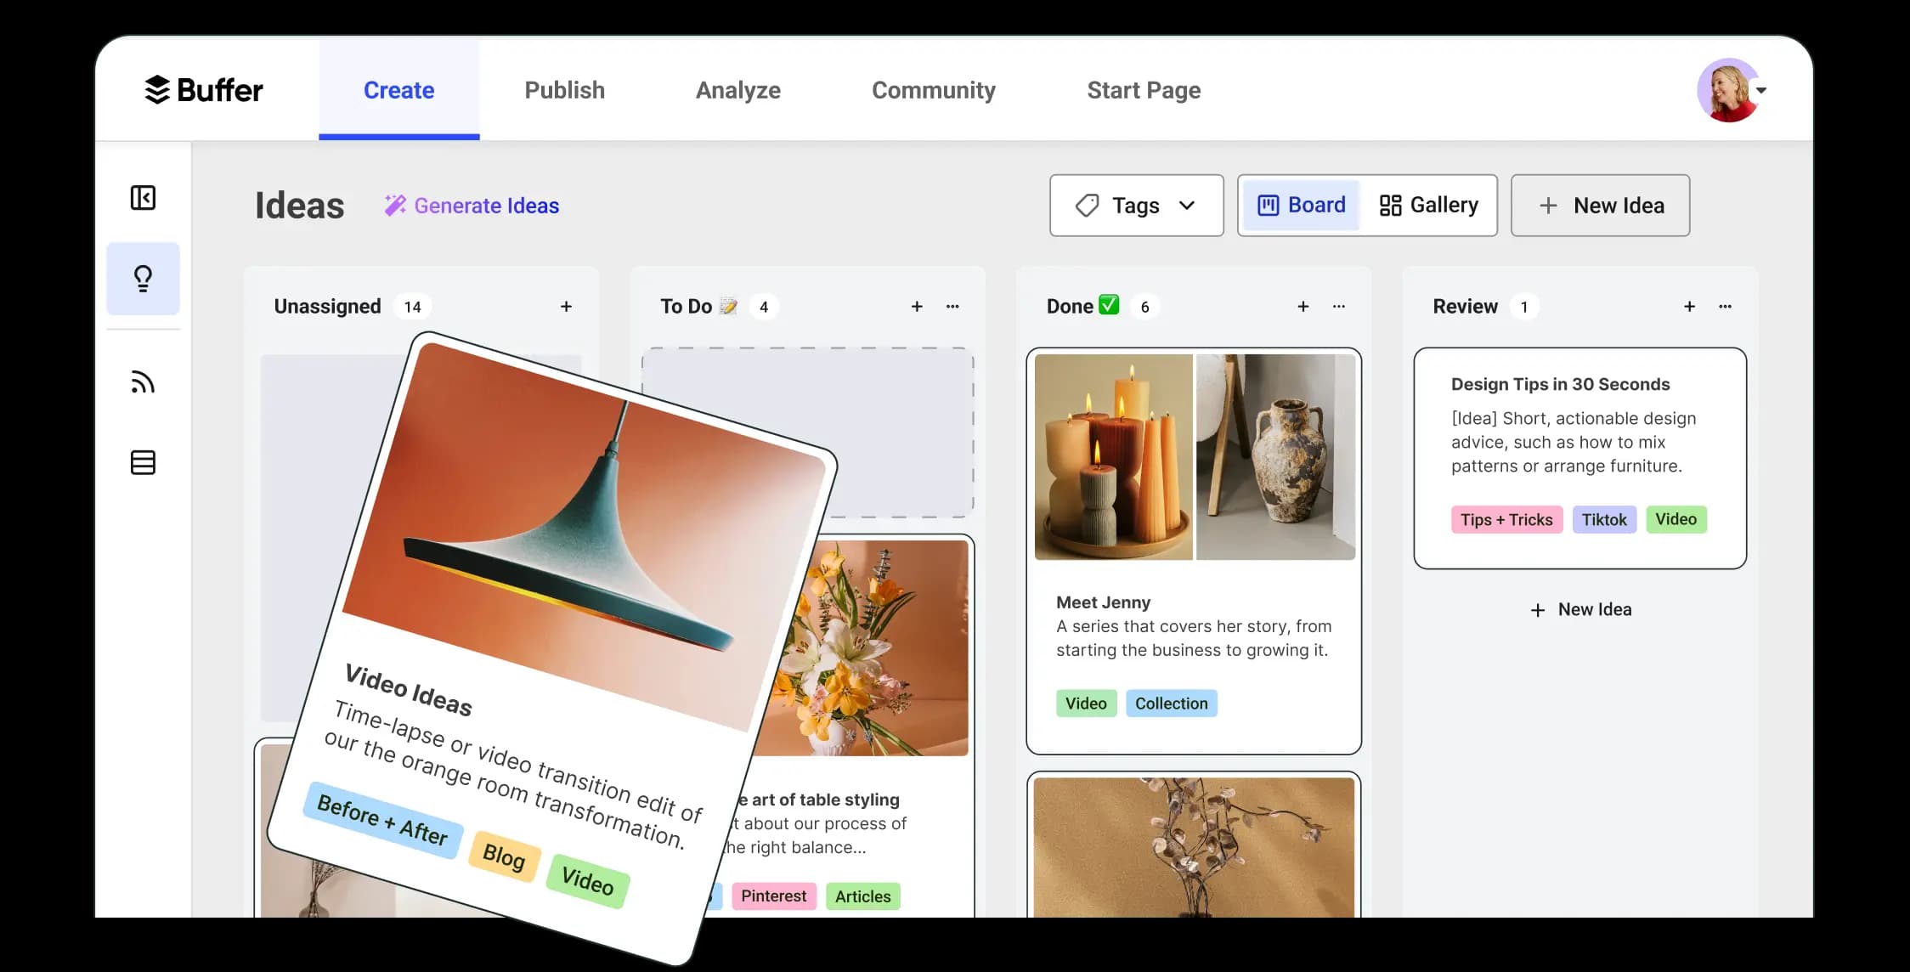Viewport: 1910px width, 972px height.
Task: Add an idea to the To Do column
Action: [918, 306]
